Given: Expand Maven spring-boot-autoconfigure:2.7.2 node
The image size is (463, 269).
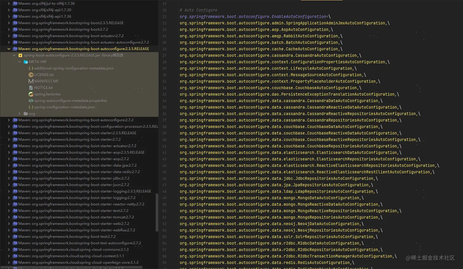Looking at the screenshot, I should click(x=9, y=120).
